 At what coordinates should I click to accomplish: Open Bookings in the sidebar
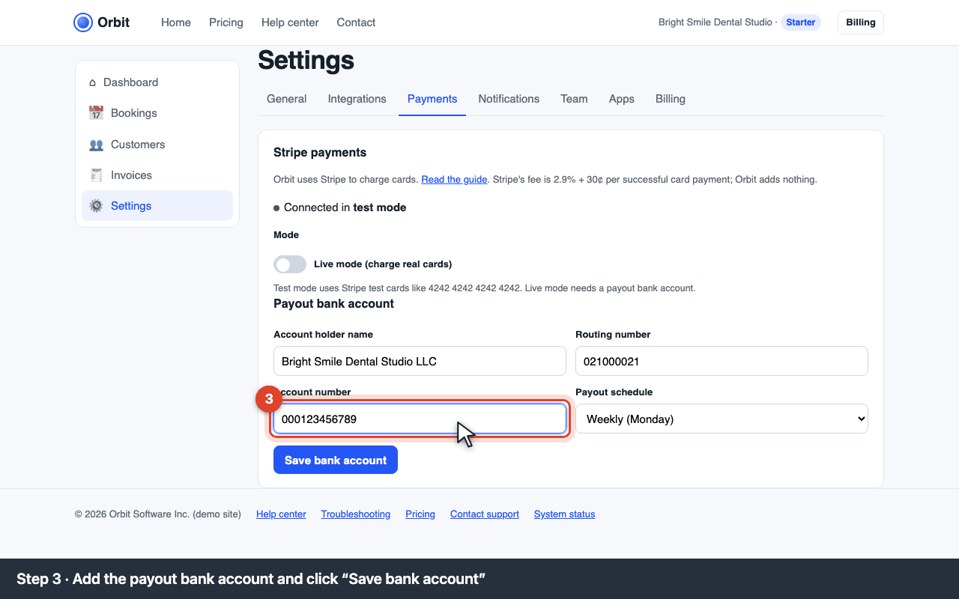157,113
